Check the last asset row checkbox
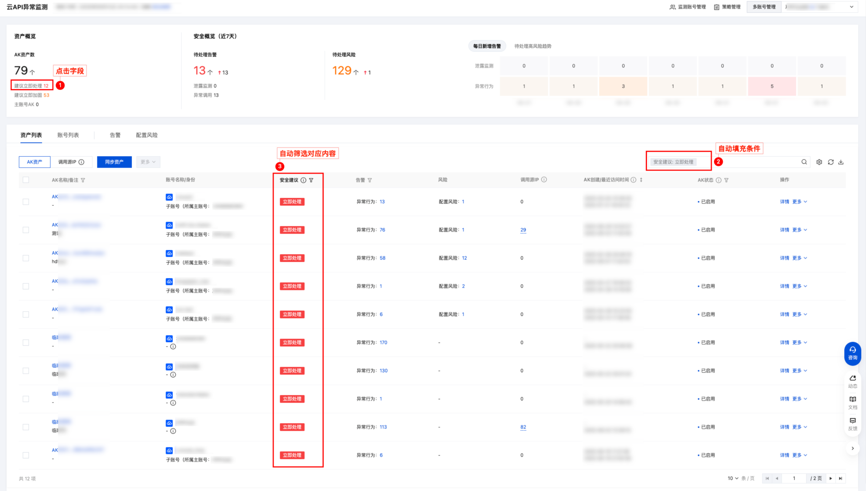866x491 pixels. click(x=26, y=455)
